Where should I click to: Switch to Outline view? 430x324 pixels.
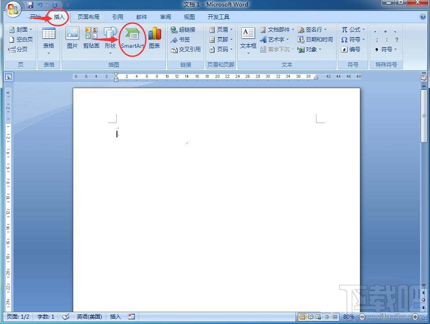pyautogui.click(x=327, y=317)
